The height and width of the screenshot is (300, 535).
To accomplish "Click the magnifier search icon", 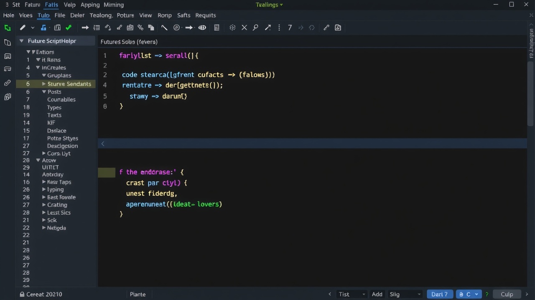I will [x=255, y=27].
